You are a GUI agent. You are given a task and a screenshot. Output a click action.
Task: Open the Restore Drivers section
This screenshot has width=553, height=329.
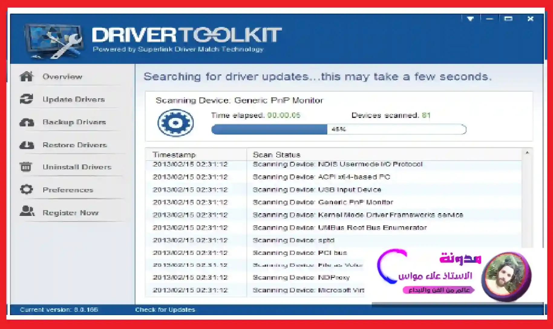click(75, 145)
